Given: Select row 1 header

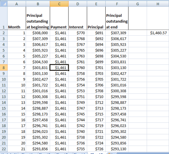Looking at the screenshot, I should [4, 18].
